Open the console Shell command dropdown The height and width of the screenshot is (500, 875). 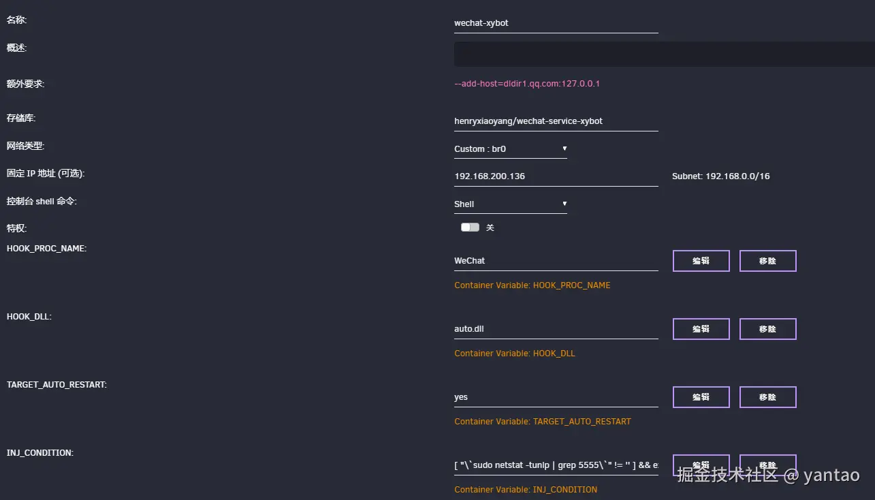(x=510, y=204)
